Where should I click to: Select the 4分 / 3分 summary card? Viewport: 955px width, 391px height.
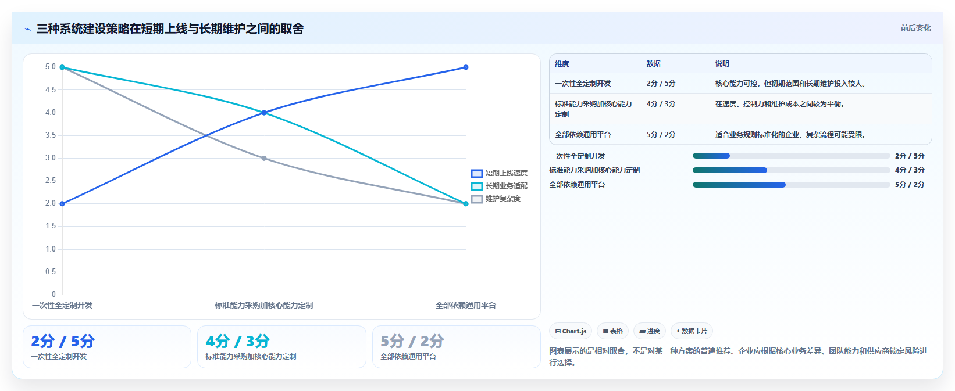coord(281,347)
